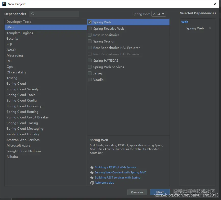
Task: Click the Reference doc icon
Action: [92, 183]
